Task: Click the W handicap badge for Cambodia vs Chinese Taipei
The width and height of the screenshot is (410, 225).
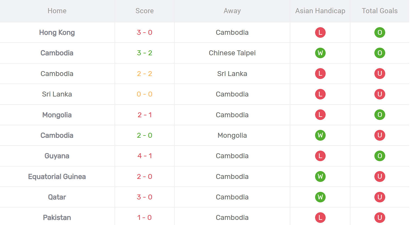Action: 320,53
